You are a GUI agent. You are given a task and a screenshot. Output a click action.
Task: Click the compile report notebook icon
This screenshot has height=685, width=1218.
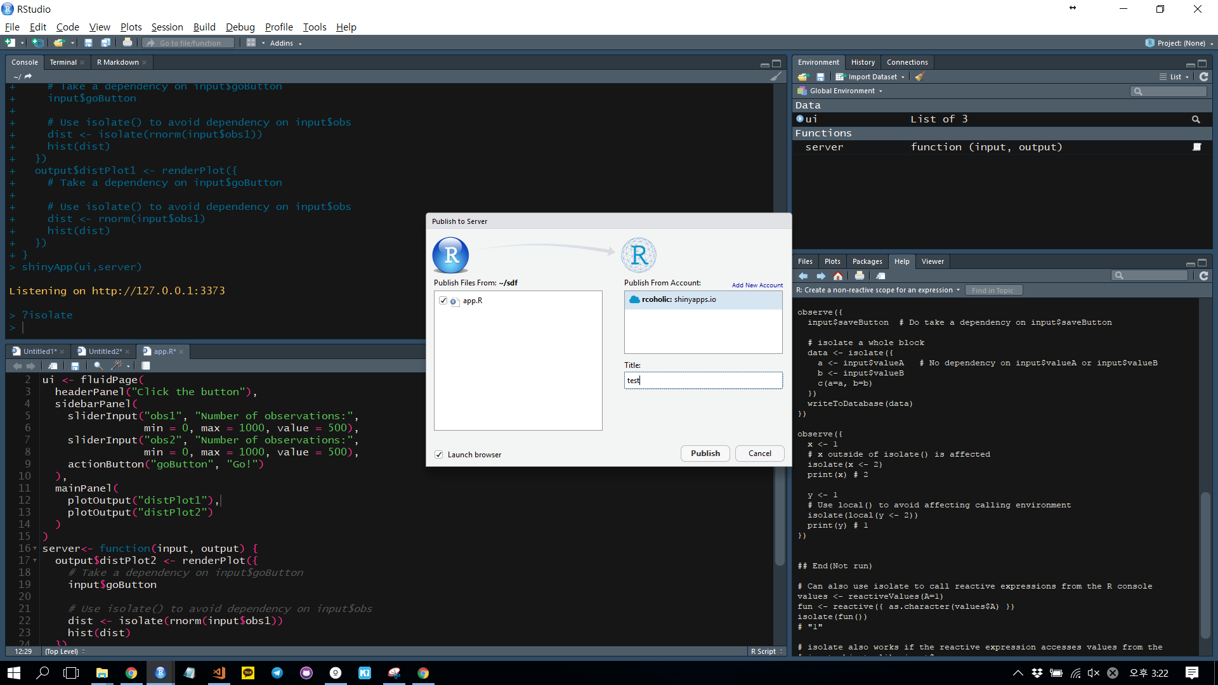pos(146,366)
